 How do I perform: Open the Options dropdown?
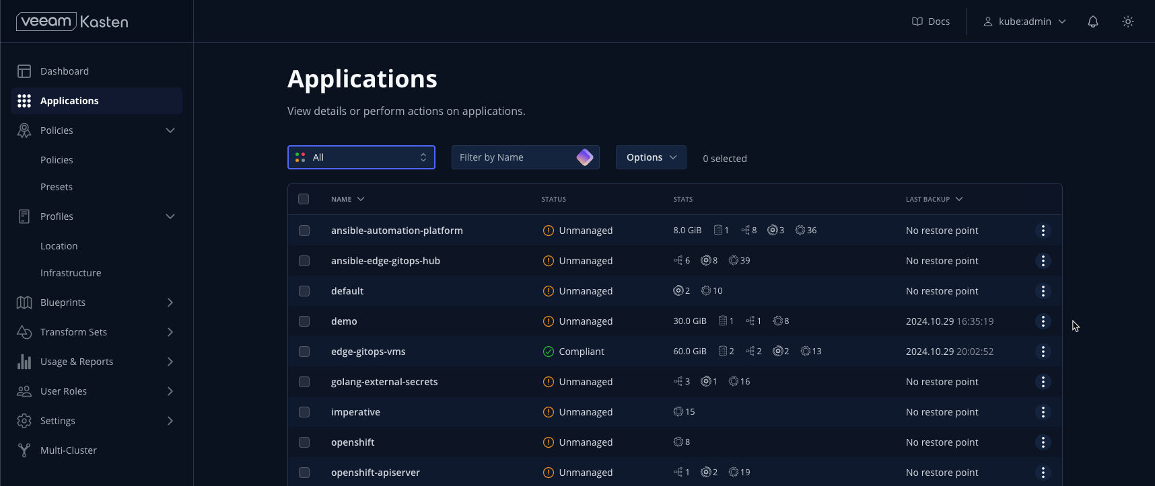coord(651,157)
